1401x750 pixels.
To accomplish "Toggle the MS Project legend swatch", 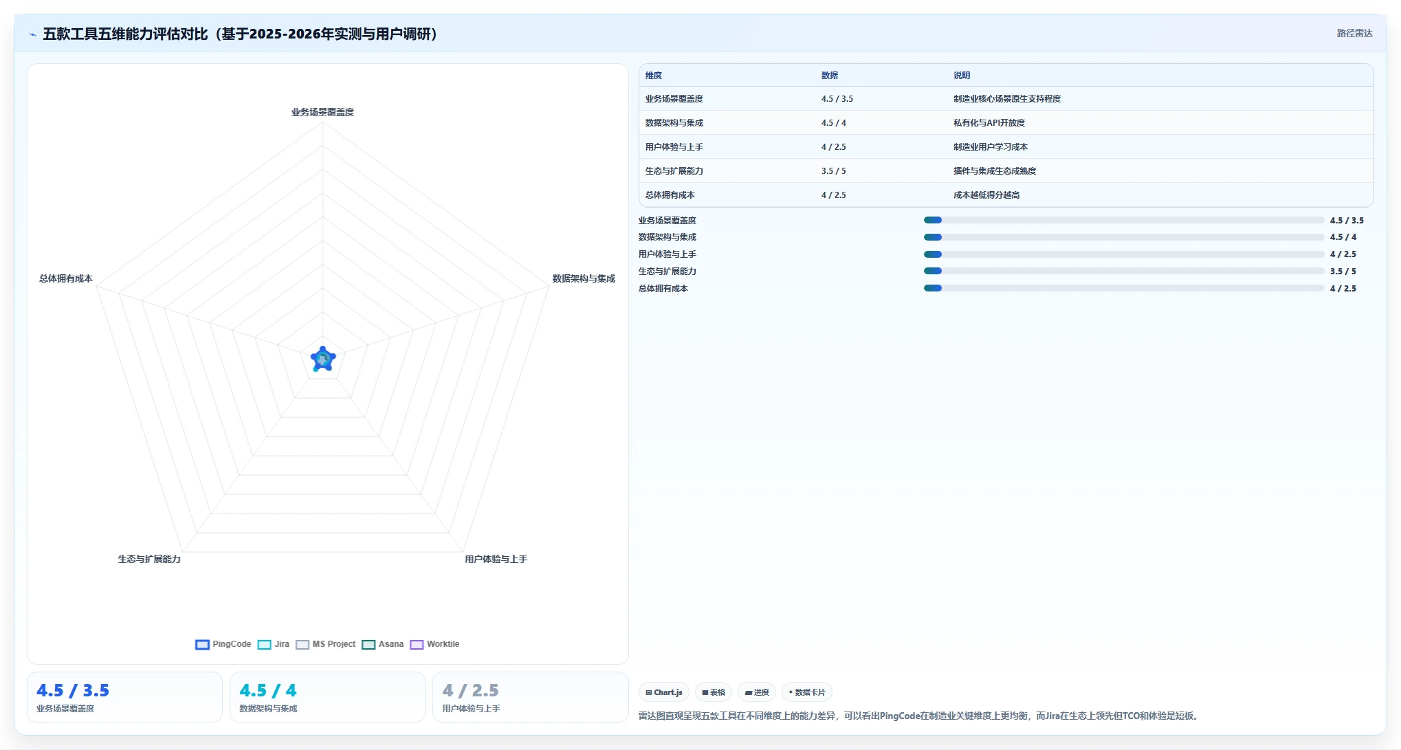I will (x=302, y=645).
